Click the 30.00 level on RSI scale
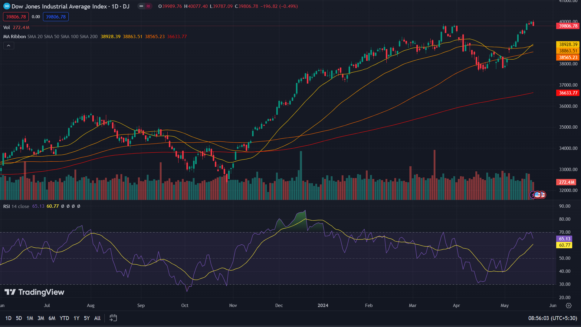This screenshot has width=581, height=327. click(565, 284)
